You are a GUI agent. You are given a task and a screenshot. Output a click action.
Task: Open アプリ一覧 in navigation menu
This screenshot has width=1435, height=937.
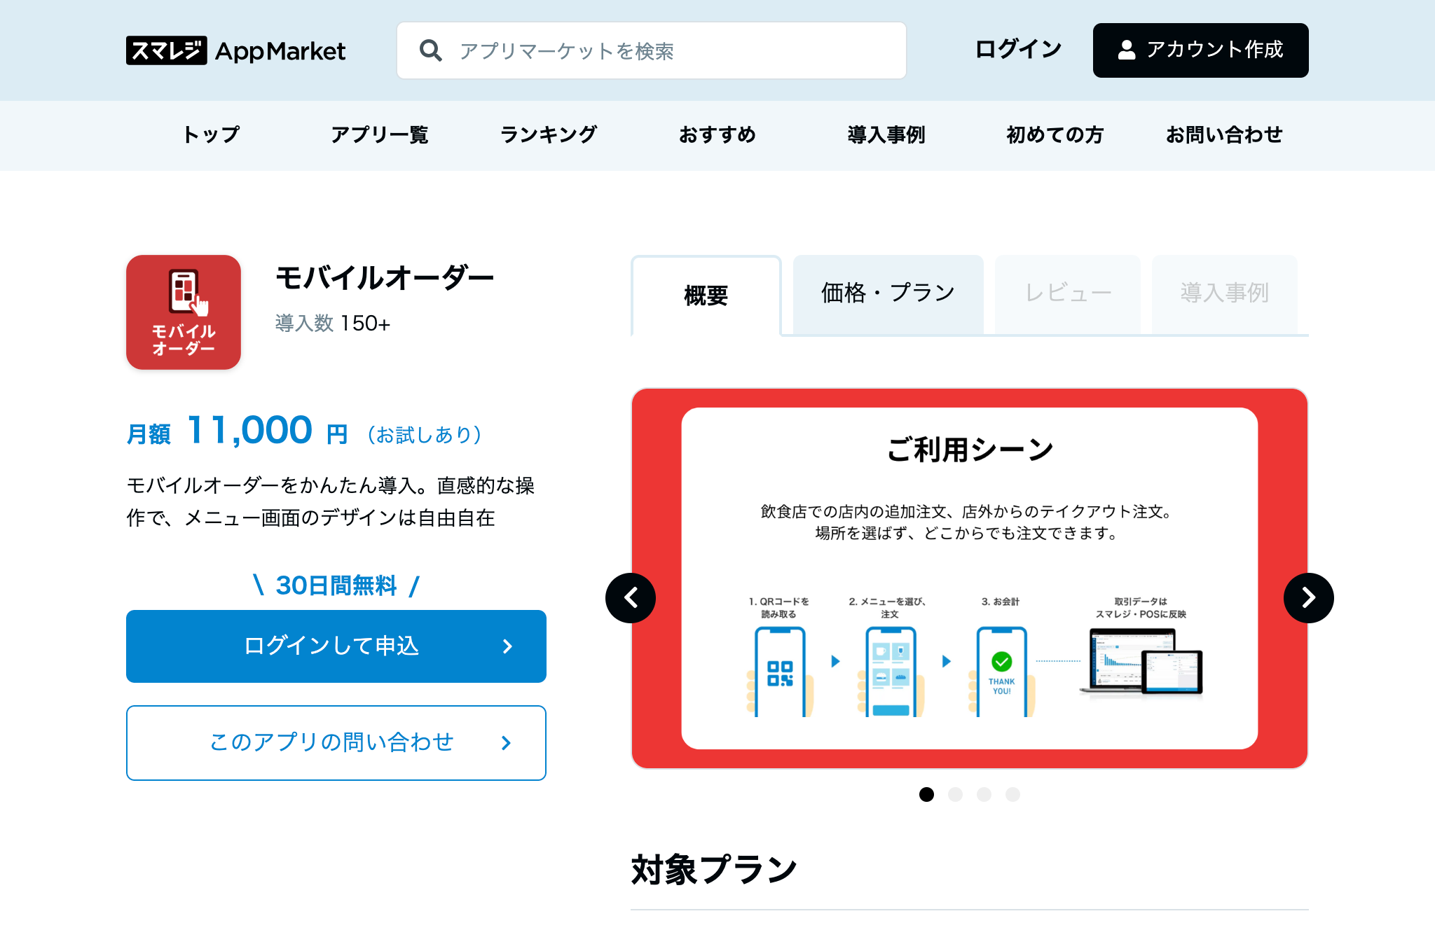(379, 134)
